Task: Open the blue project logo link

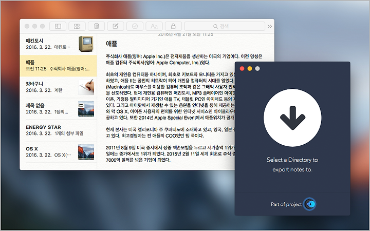Action: [x=309, y=204]
